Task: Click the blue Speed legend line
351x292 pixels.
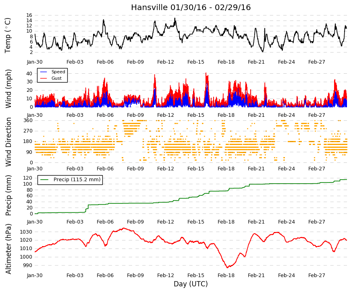Action: coord(44,72)
